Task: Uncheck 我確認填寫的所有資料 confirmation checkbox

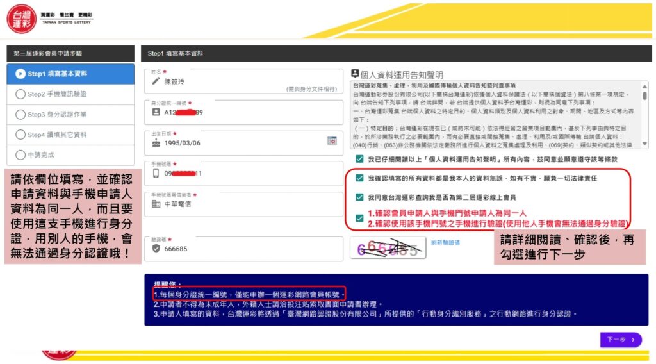Action: point(359,178)
